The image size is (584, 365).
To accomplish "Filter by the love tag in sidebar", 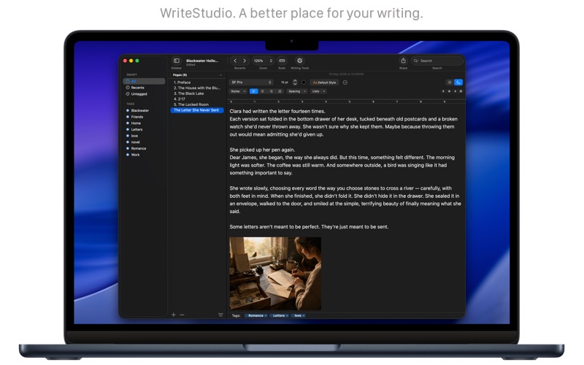I will [x=134, y=136].
